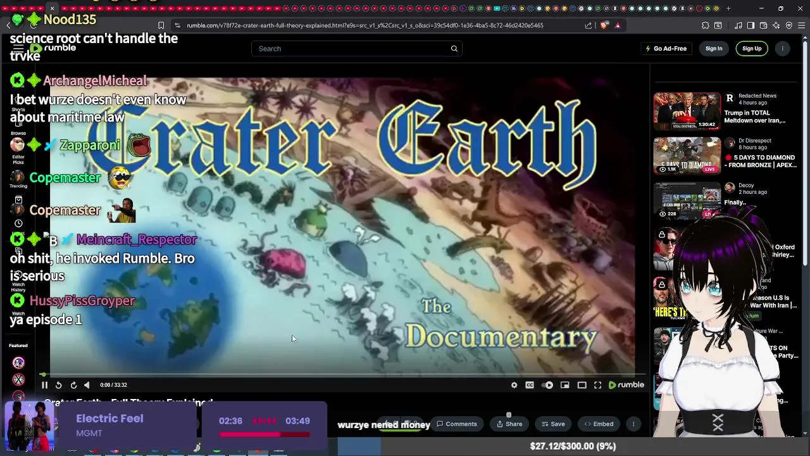Open the Trump in TOTAL Meltdown video thumbnail
The image size is (810, 456).
tap(687, 111)
